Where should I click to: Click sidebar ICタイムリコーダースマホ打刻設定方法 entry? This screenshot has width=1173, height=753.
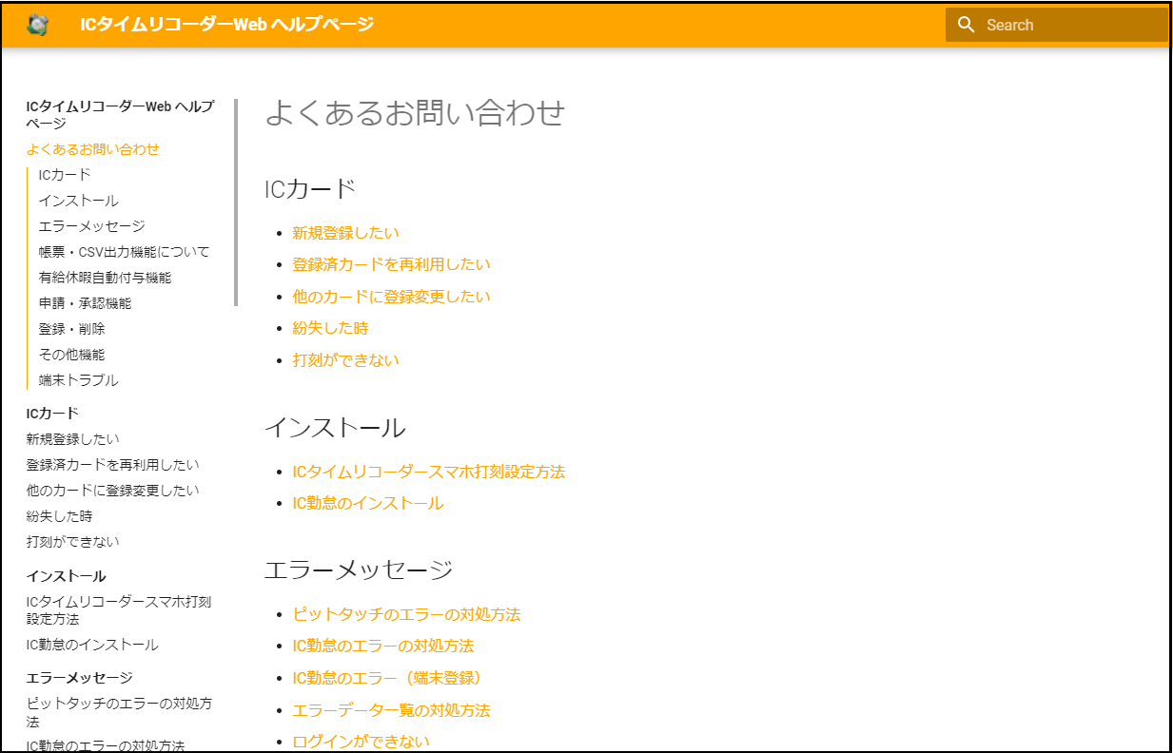click(x=119, y=610)
